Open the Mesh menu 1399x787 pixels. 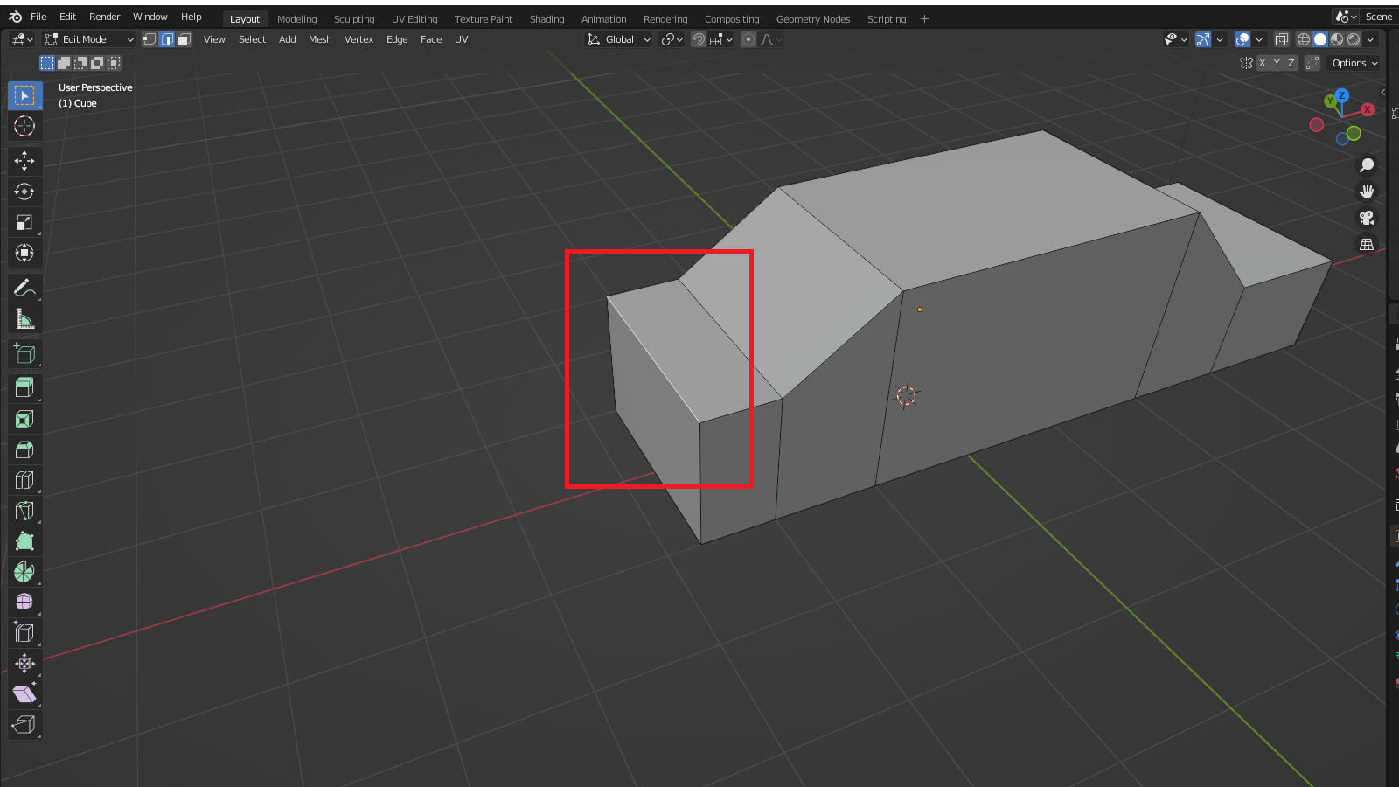[x=320, y=39]
